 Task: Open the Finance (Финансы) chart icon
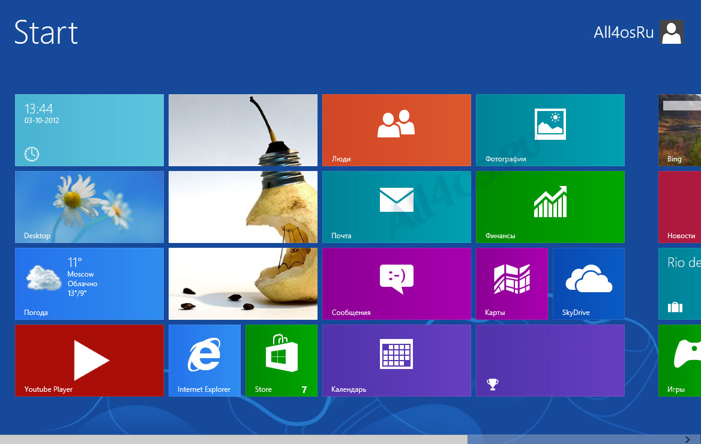tap(550, 202)
